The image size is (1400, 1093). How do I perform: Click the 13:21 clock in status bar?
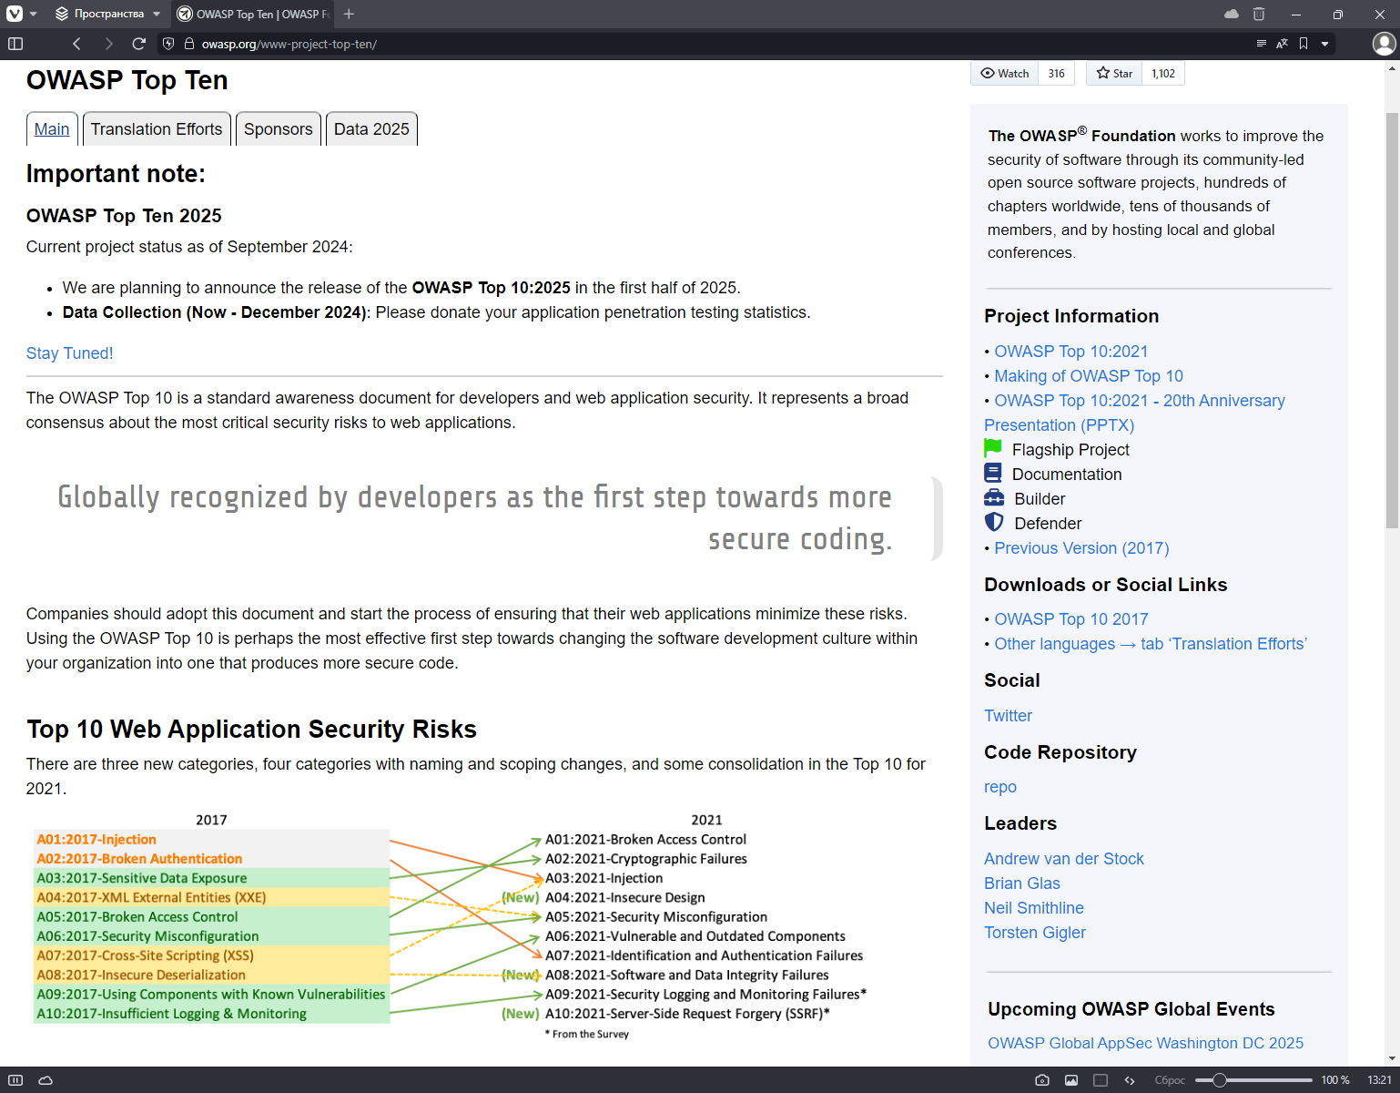1379,1080
